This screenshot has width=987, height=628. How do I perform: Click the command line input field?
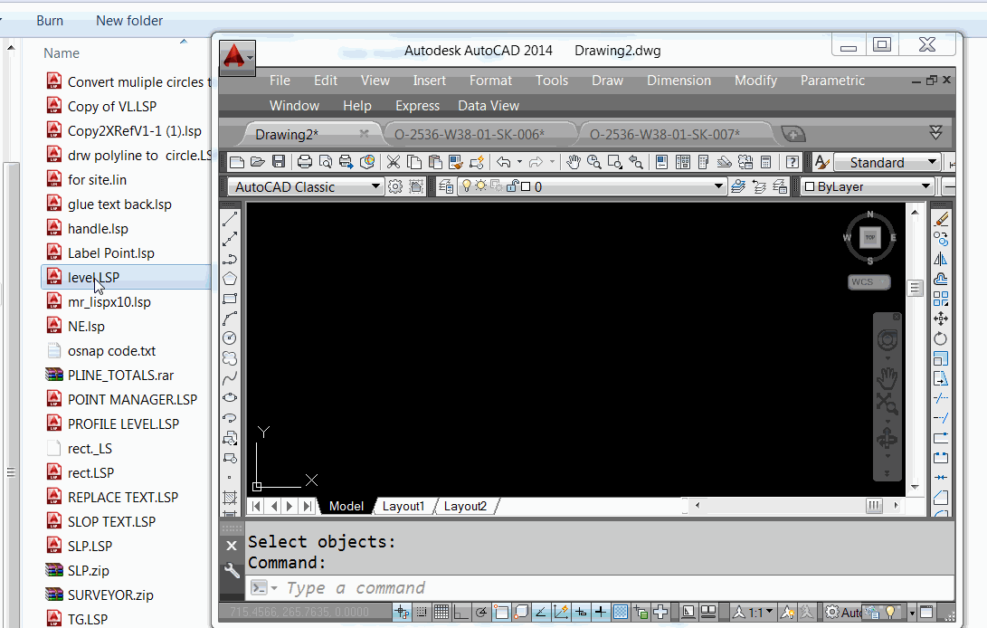(x=598, y=587)
